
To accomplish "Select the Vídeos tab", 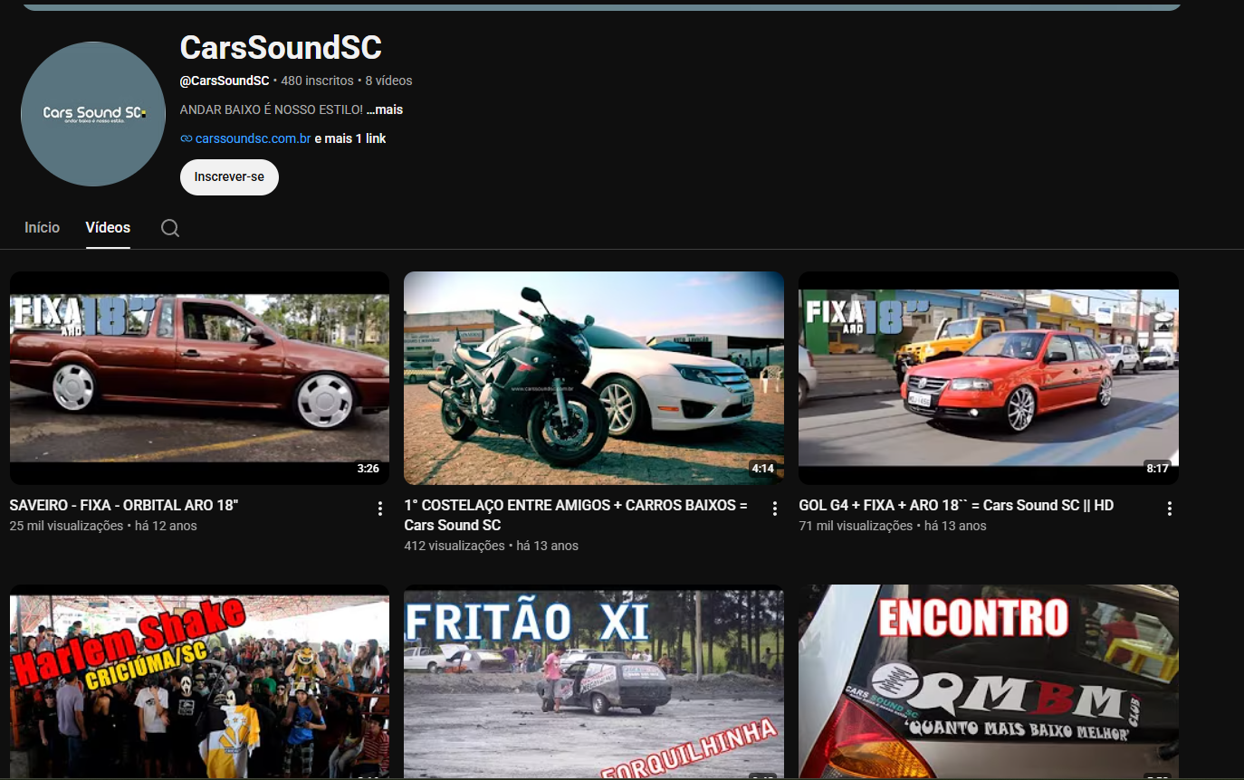I will click(x=108, y=228).
